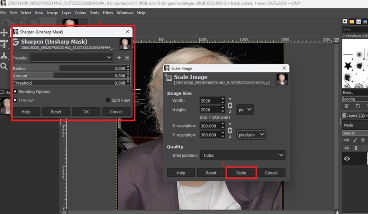368x214 pixels.
Task: Click the edit brush icon below Spacing
Action: click(347, 106)
